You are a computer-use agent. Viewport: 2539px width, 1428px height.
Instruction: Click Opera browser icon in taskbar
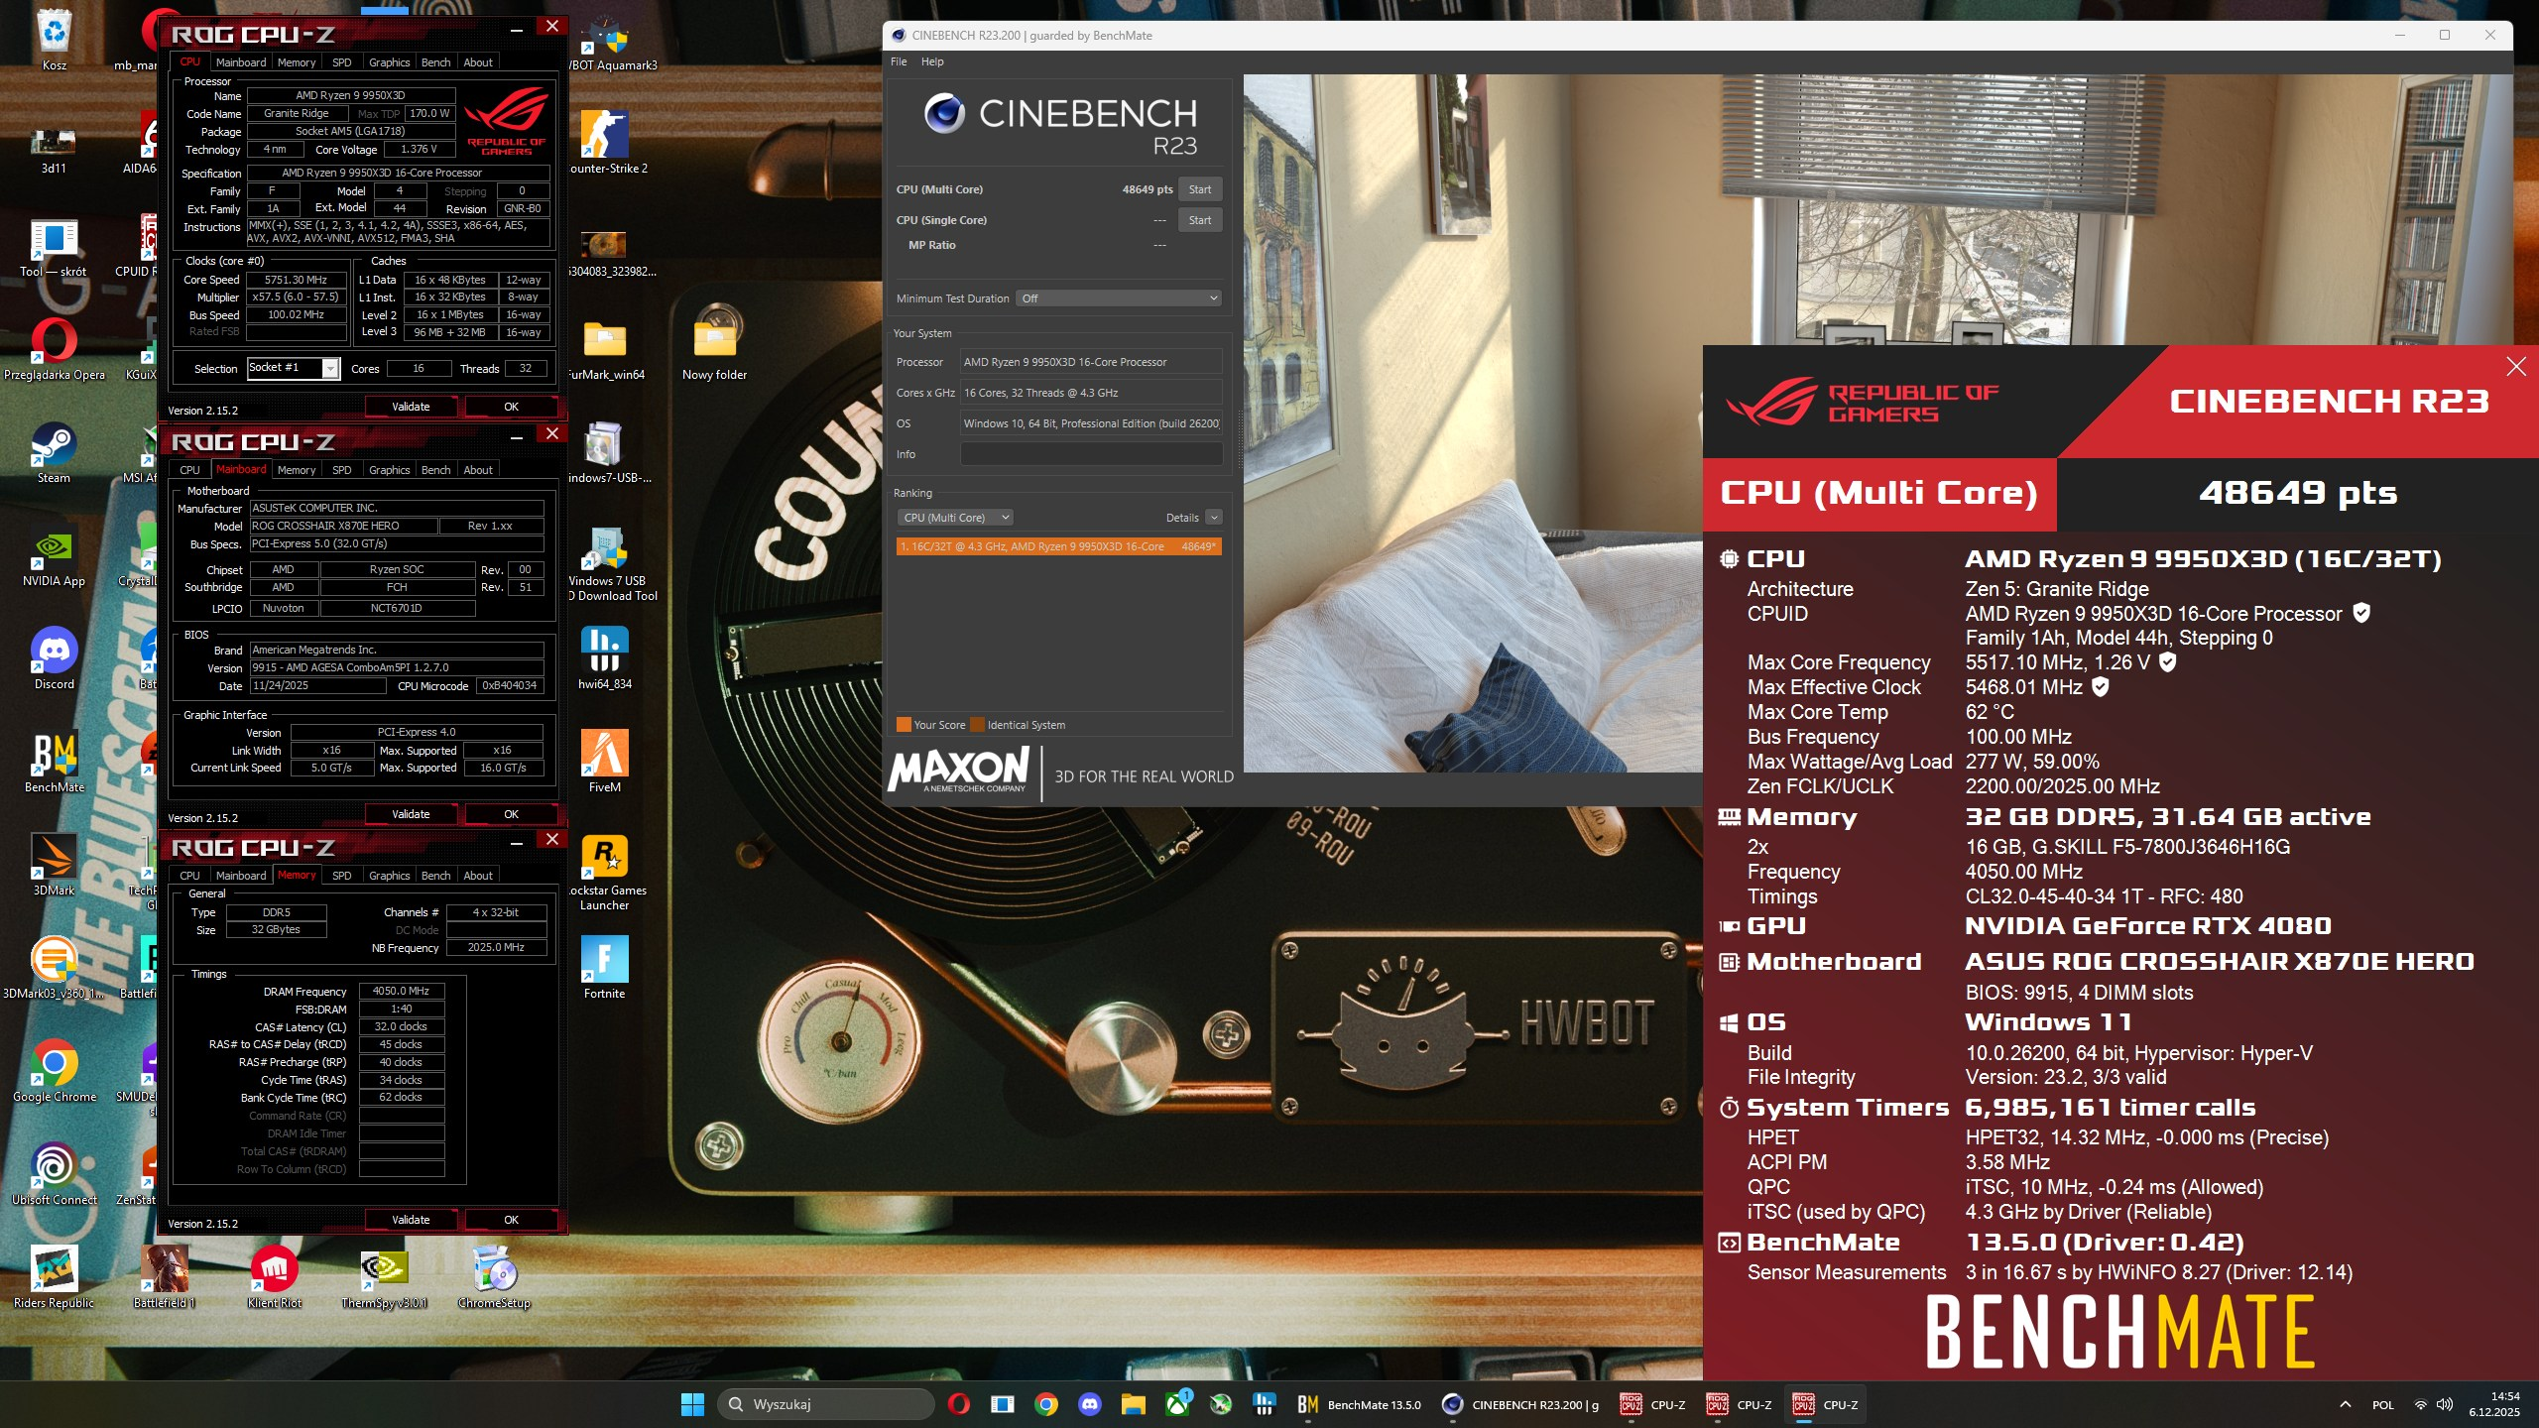pos(958,1404)
